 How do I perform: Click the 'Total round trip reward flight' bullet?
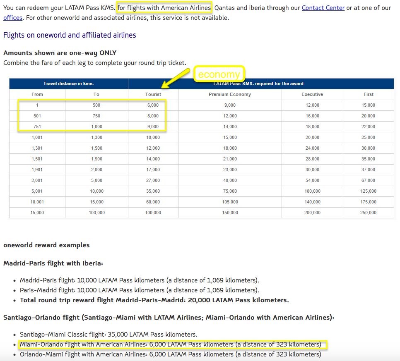[x=154, y=300]
